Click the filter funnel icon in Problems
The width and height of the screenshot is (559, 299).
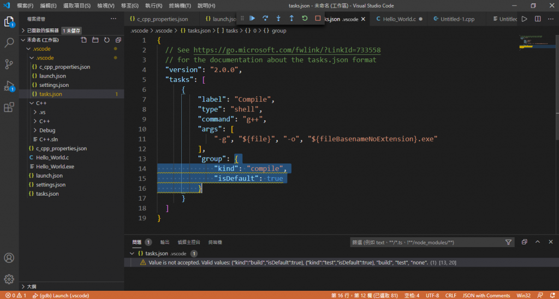pyautogui.click(x=508, y=242)
